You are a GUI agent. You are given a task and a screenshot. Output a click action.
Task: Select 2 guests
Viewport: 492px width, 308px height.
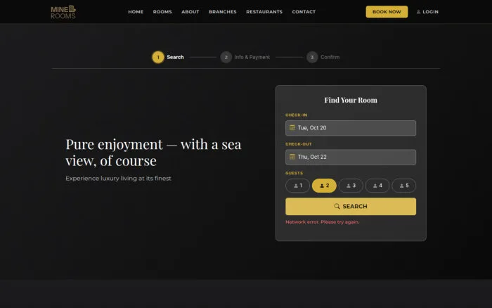[x=324, y=186]
